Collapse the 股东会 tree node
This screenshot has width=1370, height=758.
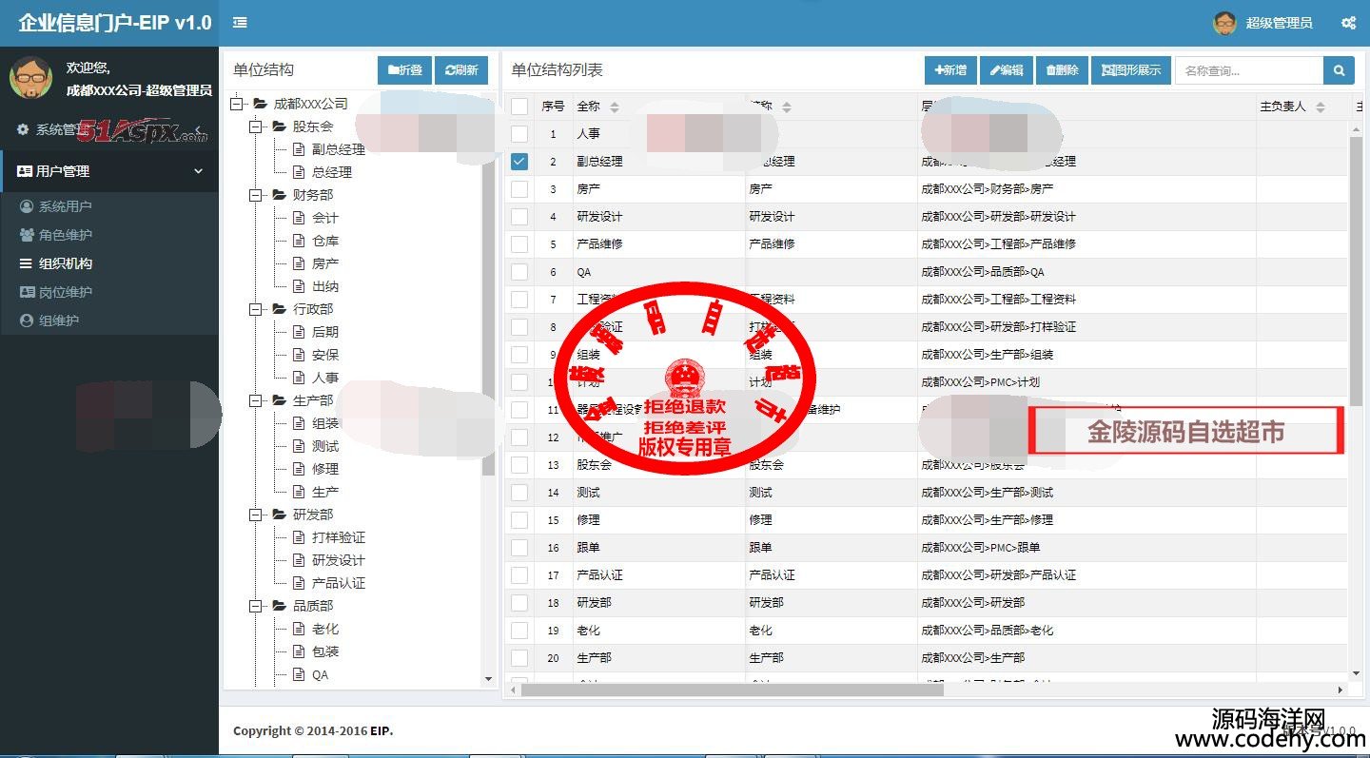click(x=255, y=126)
